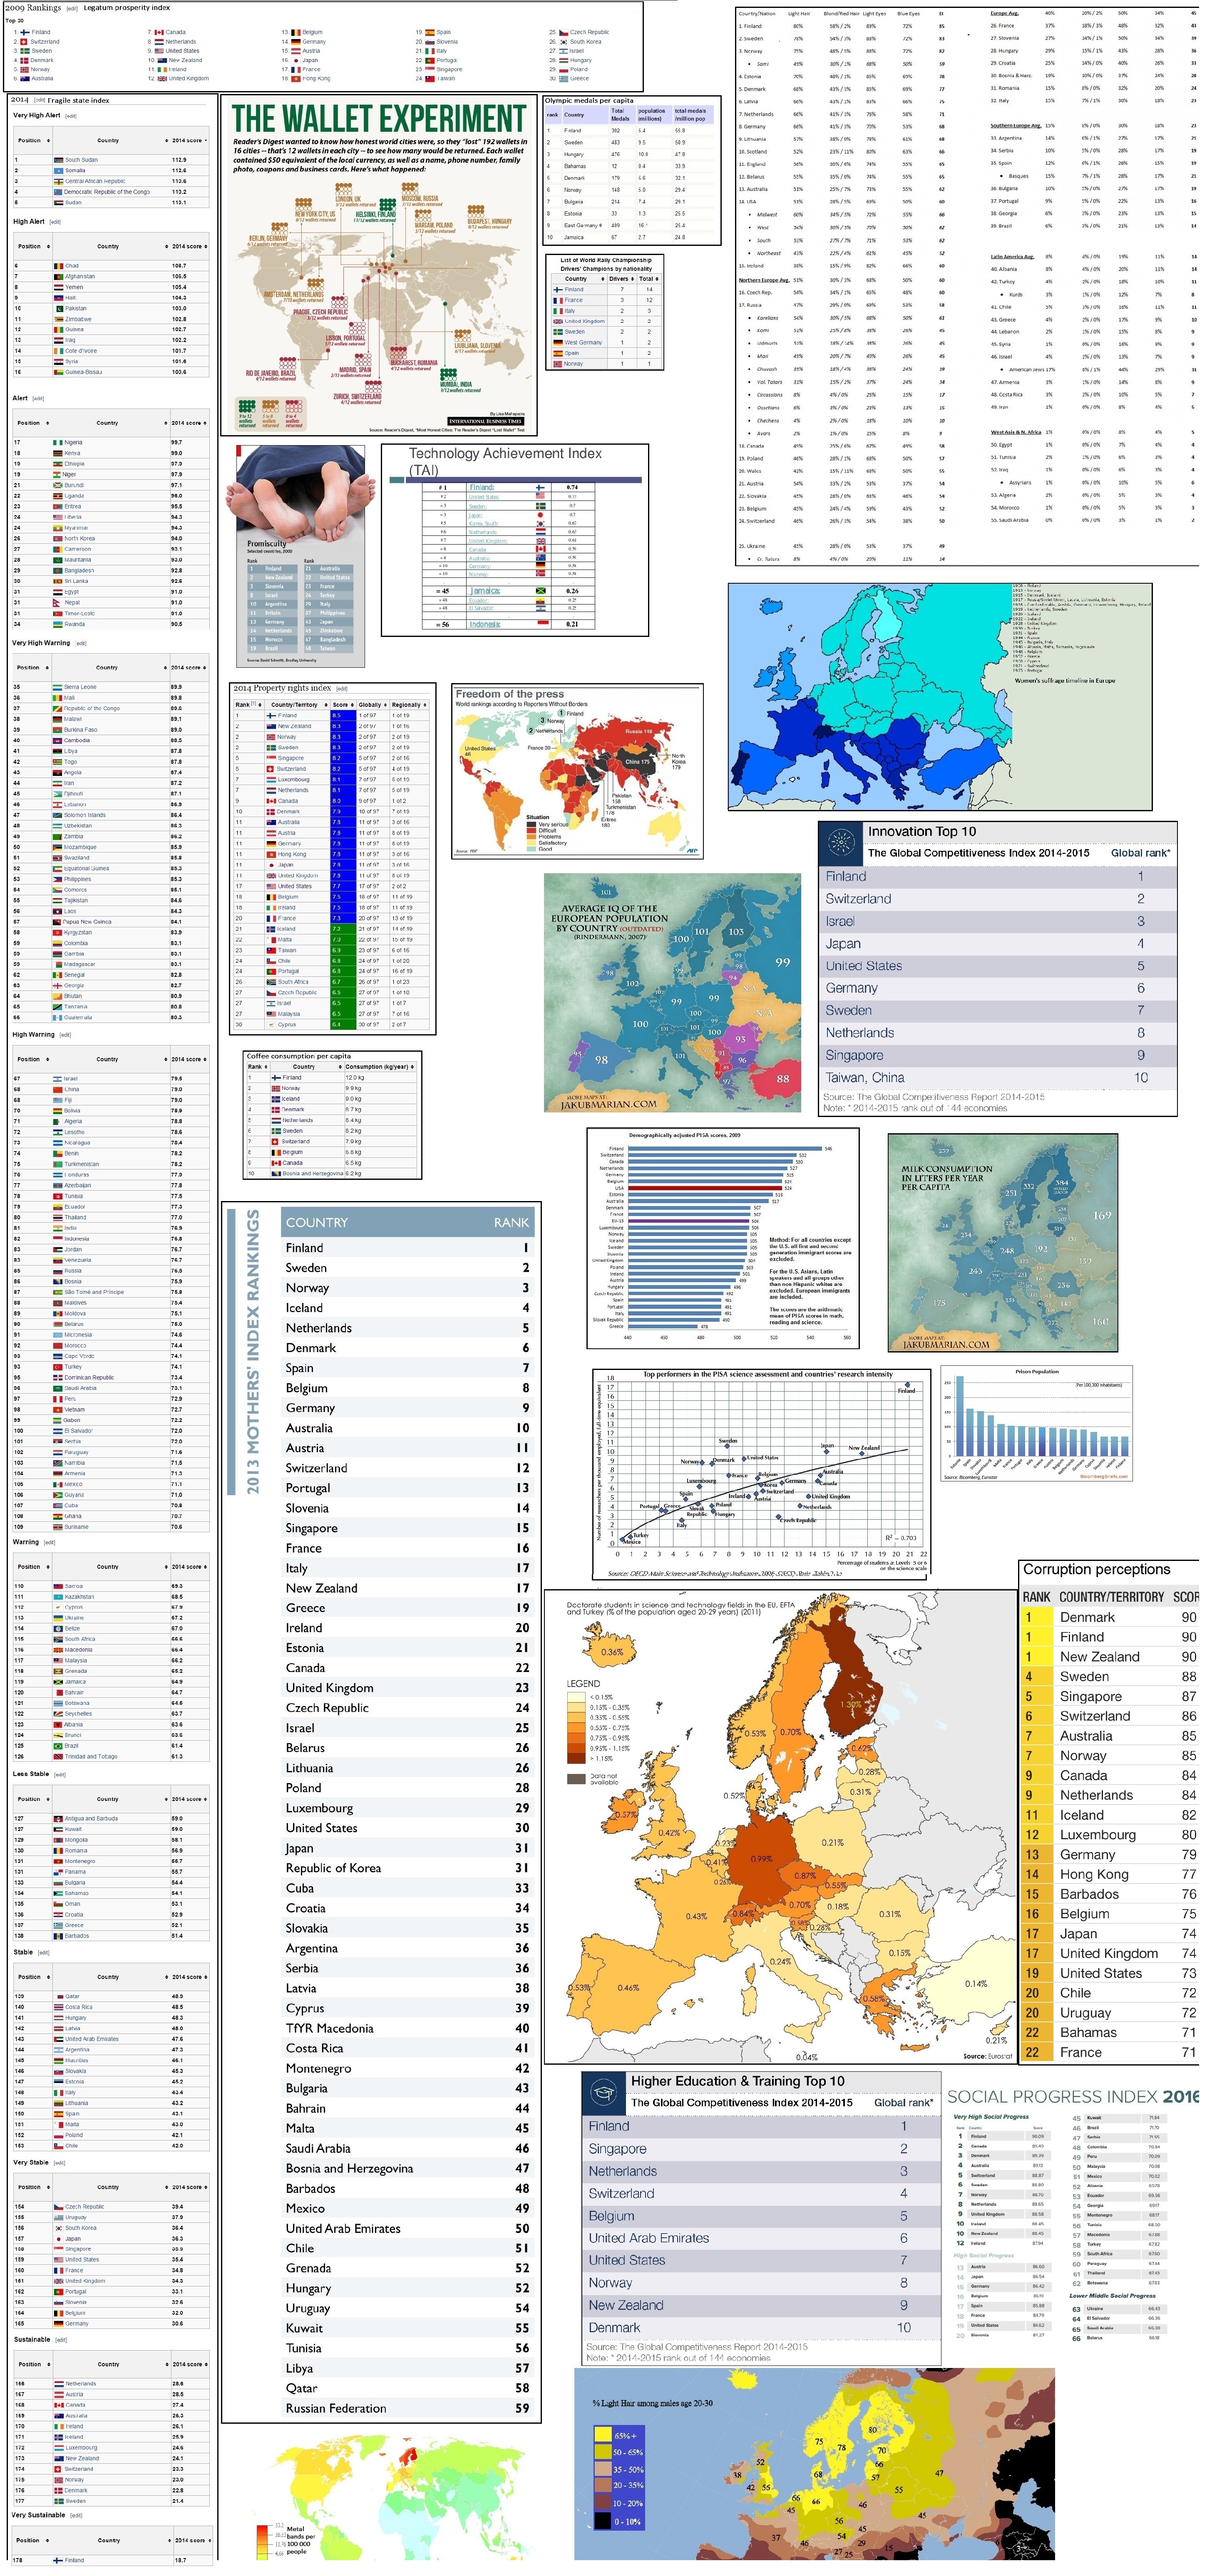
Task: Click <0.15% swatch in doctorate map legend
Action: click(577, 1697)
